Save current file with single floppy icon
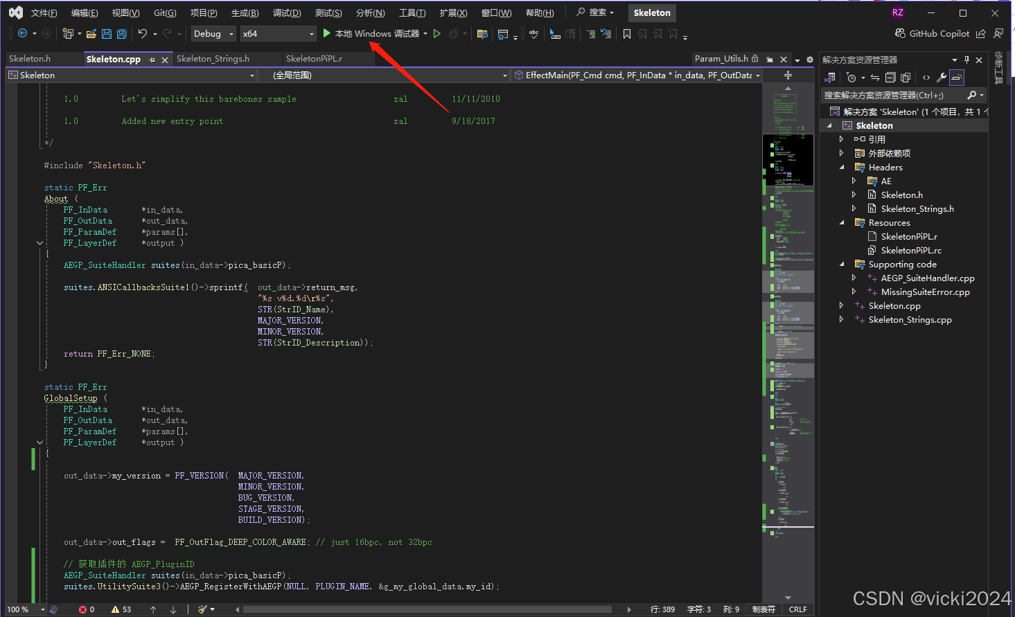 [x=107, y=33]
